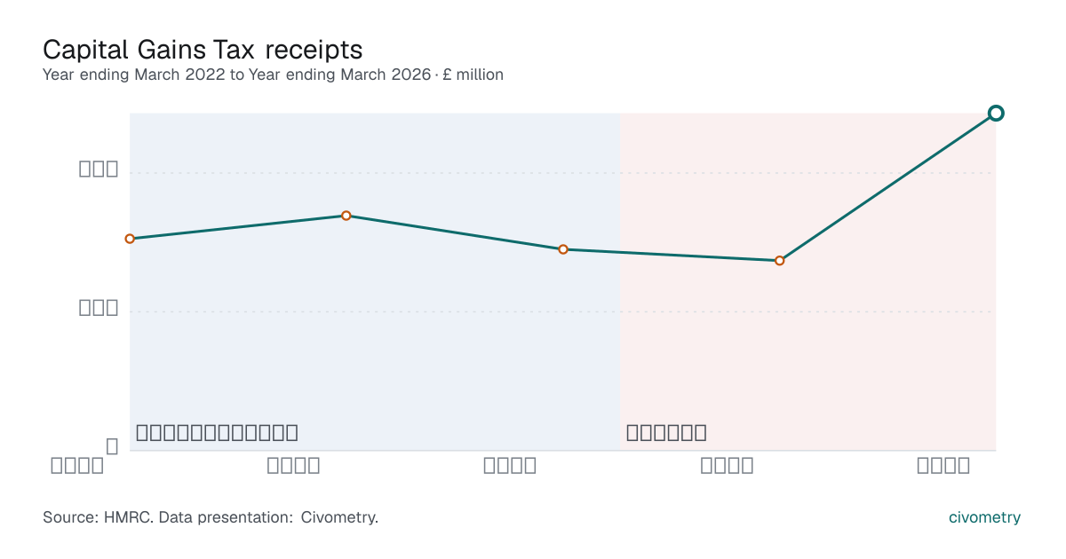Click the steep rising line segment
Screen dimensions: 1066x559
(x=887, y=186)
